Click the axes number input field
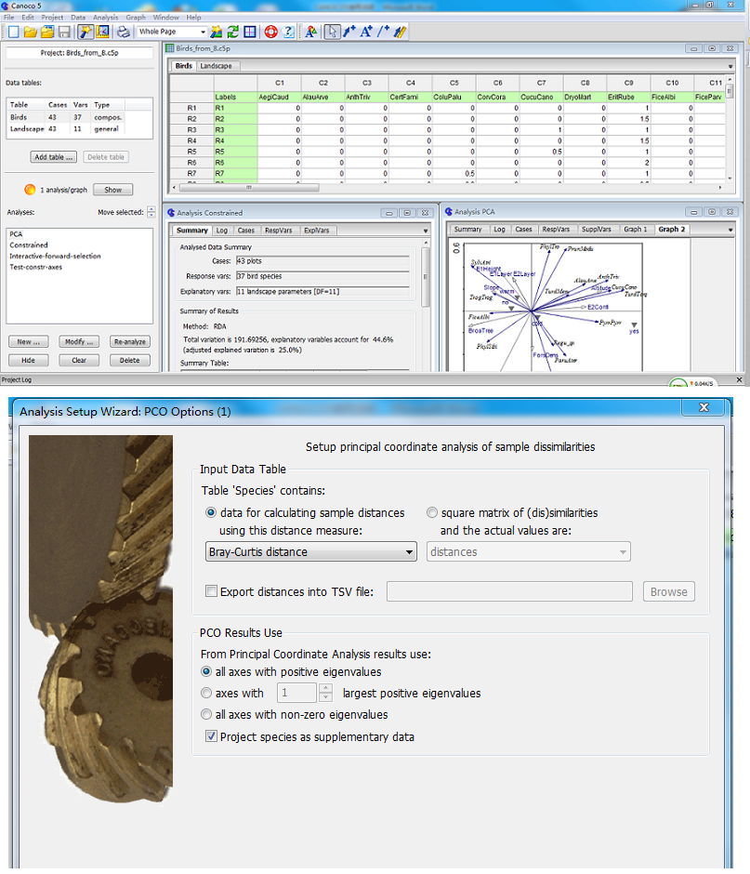 pos(296,693)
